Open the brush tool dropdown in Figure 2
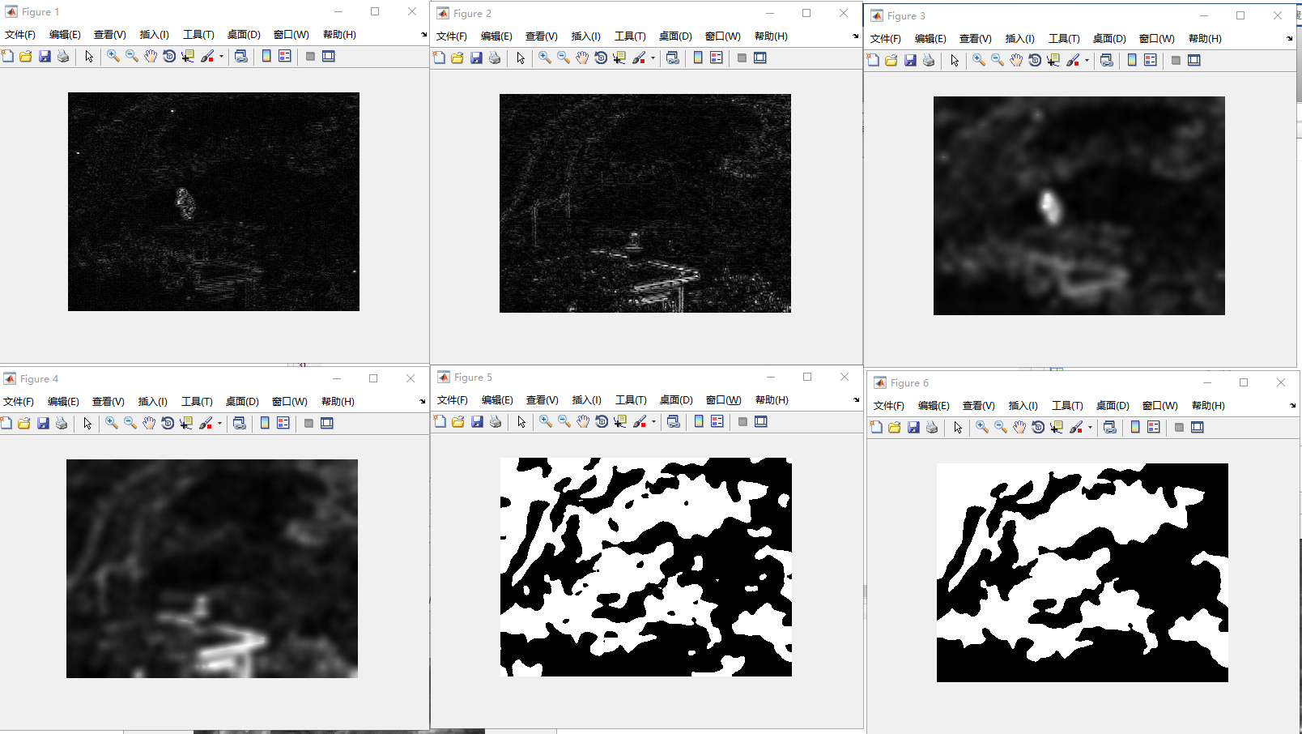1302x734 pixels. coord(651,58)
